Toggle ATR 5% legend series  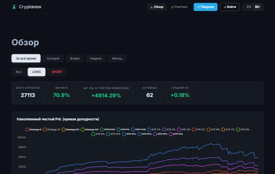tap(198, 130)
